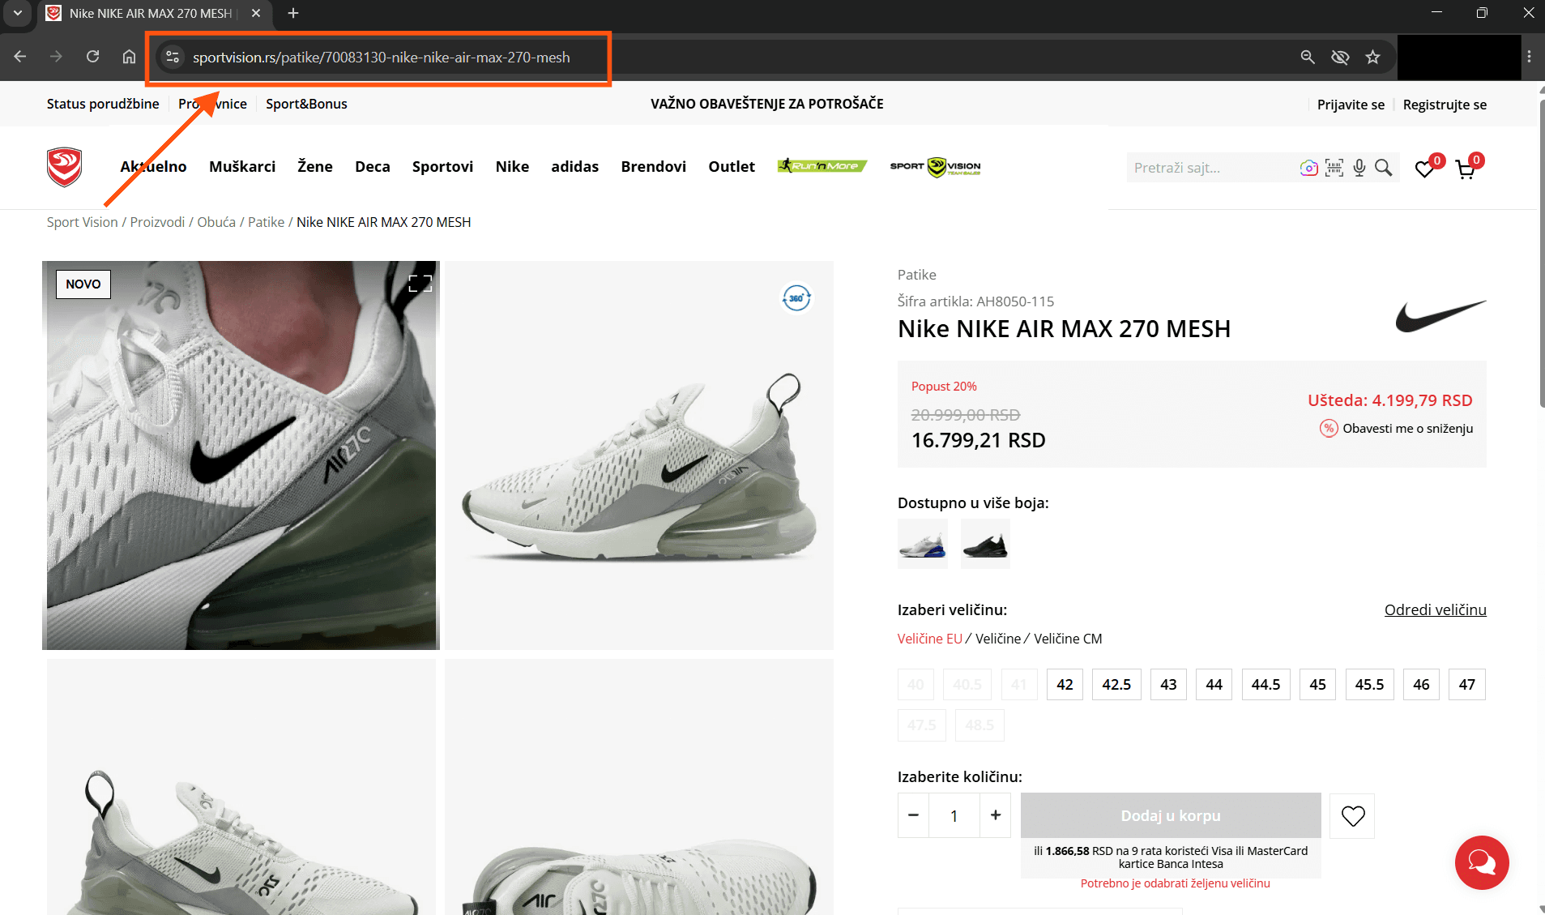Select size 42.5

(1116, 685)
